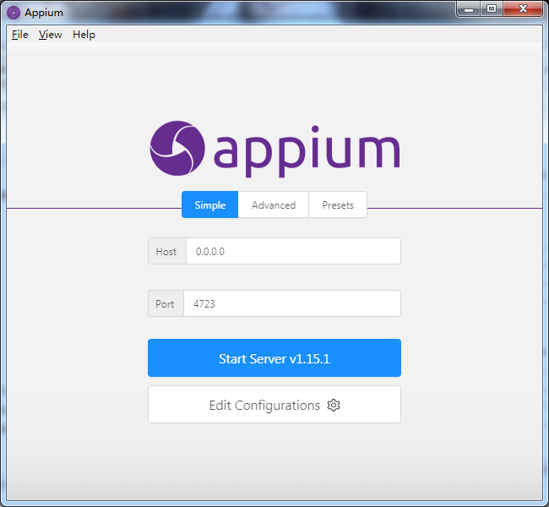Screen dimensions: 549x507
Task: Click the Host label
Action: coord(166,251)
